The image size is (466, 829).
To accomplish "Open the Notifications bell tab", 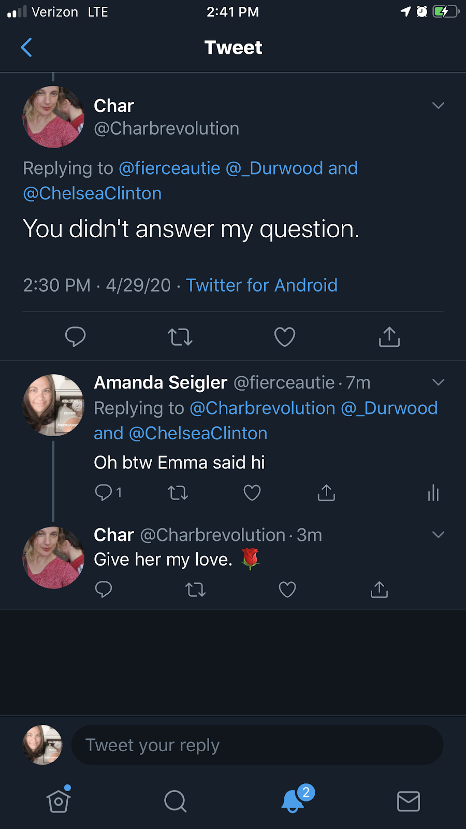I will pos(293,801).
